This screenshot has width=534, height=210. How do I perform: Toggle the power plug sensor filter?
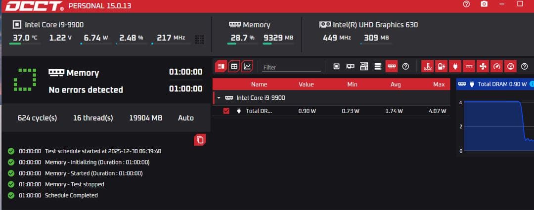pyautogui.click(x=455, y=66)
